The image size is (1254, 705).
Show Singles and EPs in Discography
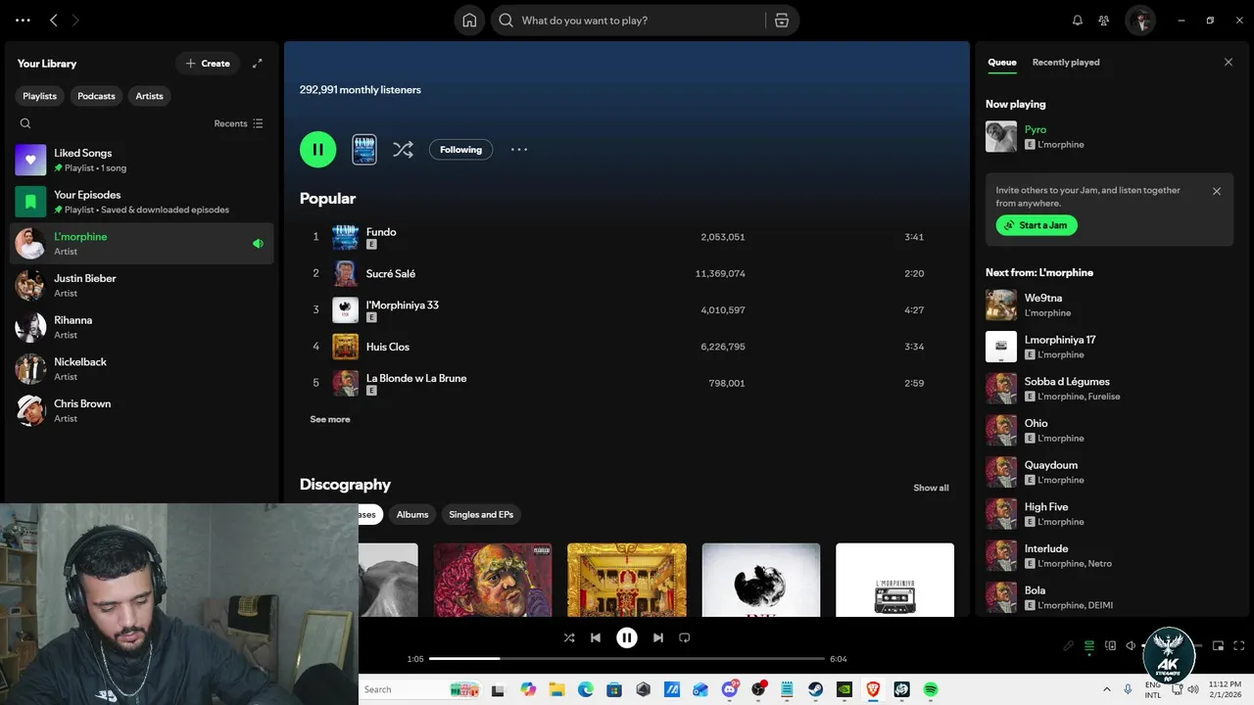(481, 514)
